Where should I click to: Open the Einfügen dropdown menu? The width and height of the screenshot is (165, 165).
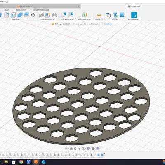point(115,19)
